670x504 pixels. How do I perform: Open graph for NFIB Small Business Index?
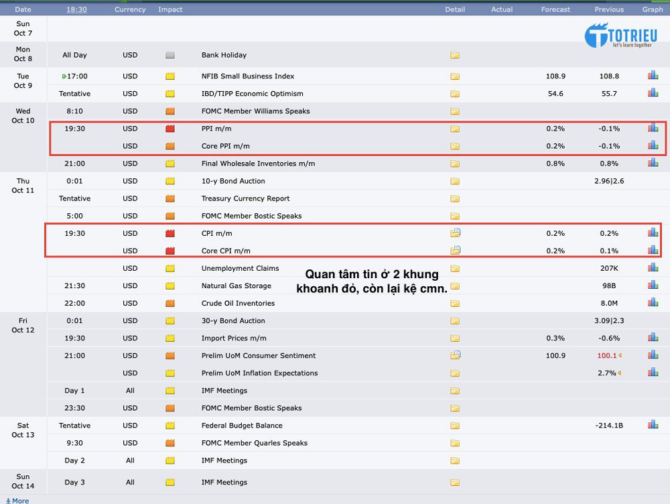(x=653, y=76)
